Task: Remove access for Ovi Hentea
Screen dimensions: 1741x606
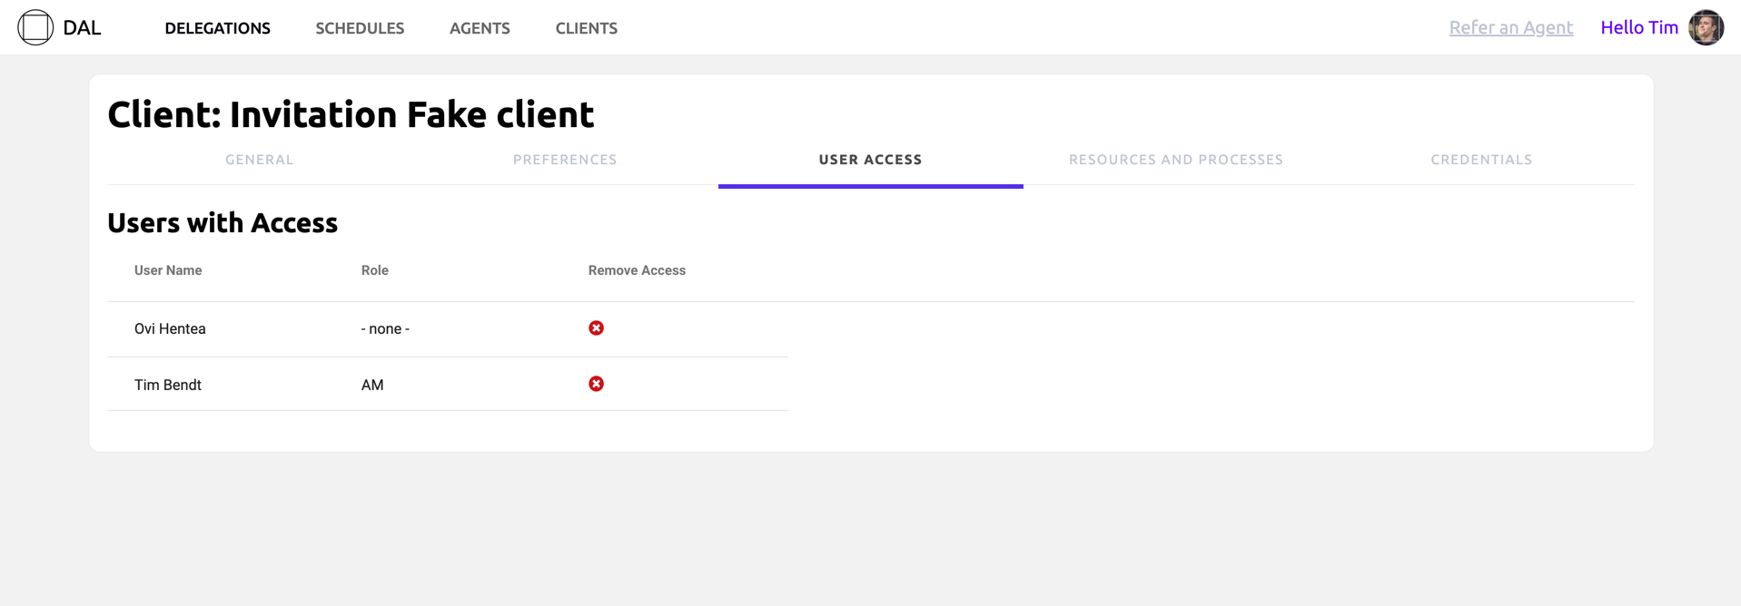Action: [x=596, y=328]
